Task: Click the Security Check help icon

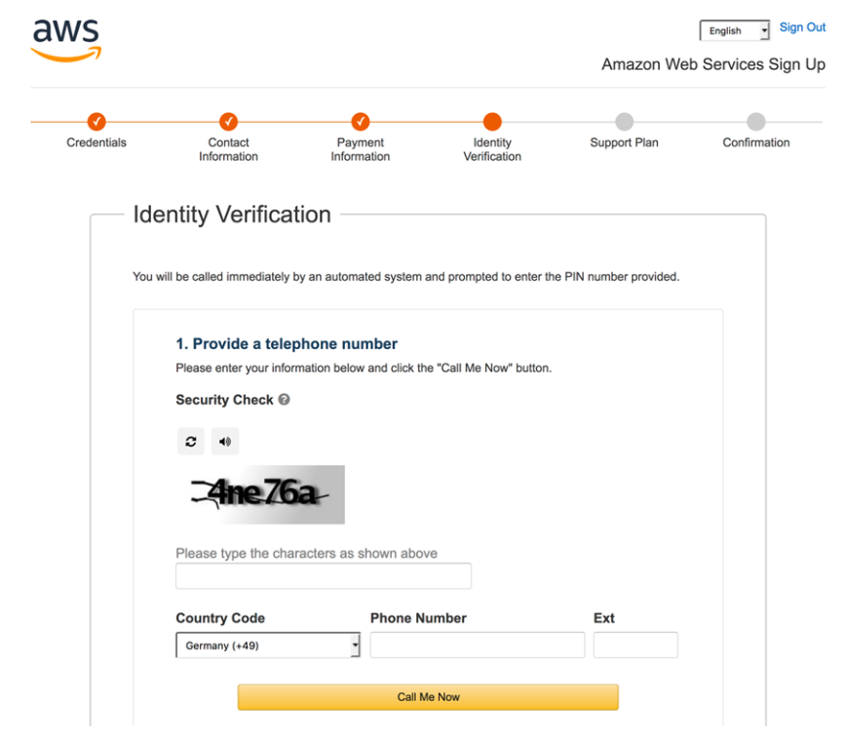Action: [285, 400]
